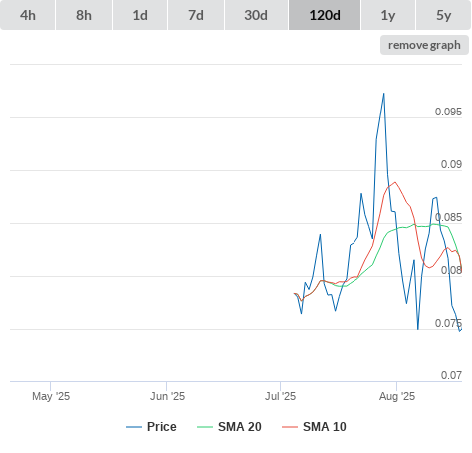Click the Jun '25 axis label

167,396
